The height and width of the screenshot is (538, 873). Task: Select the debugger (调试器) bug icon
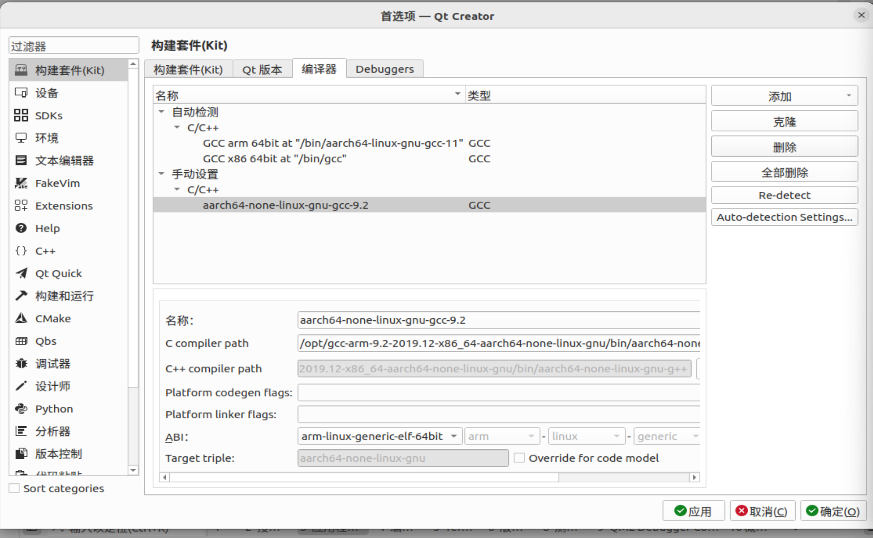click(21, 364)
